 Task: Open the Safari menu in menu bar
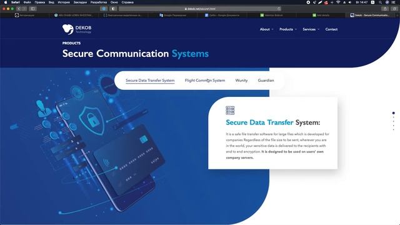click(x=15, y=2)
